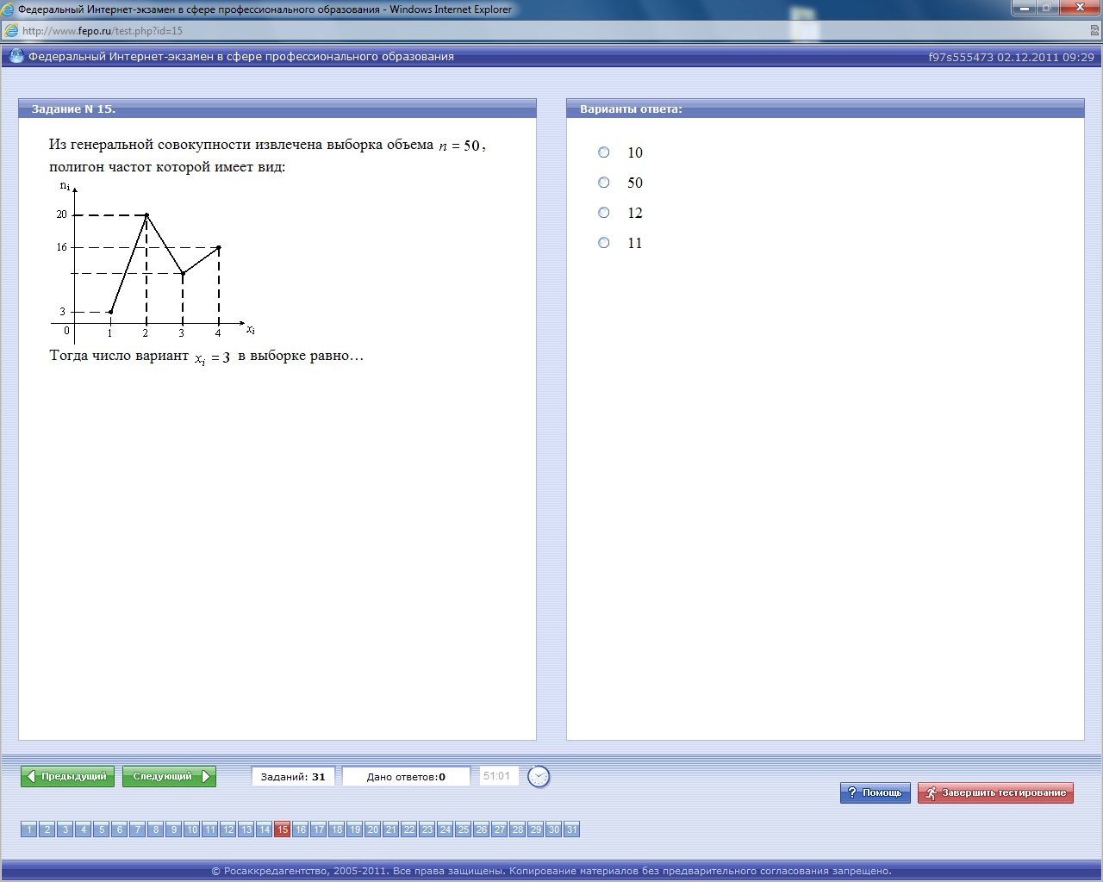Click session ID f97s555473 date text

[1011, 57]
